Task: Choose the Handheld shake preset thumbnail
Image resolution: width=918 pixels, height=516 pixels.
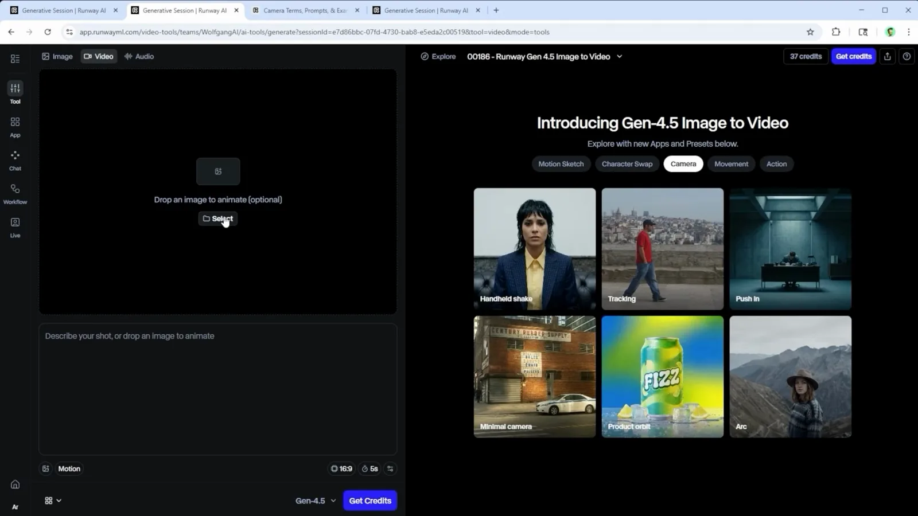Action: pos(535,249)
